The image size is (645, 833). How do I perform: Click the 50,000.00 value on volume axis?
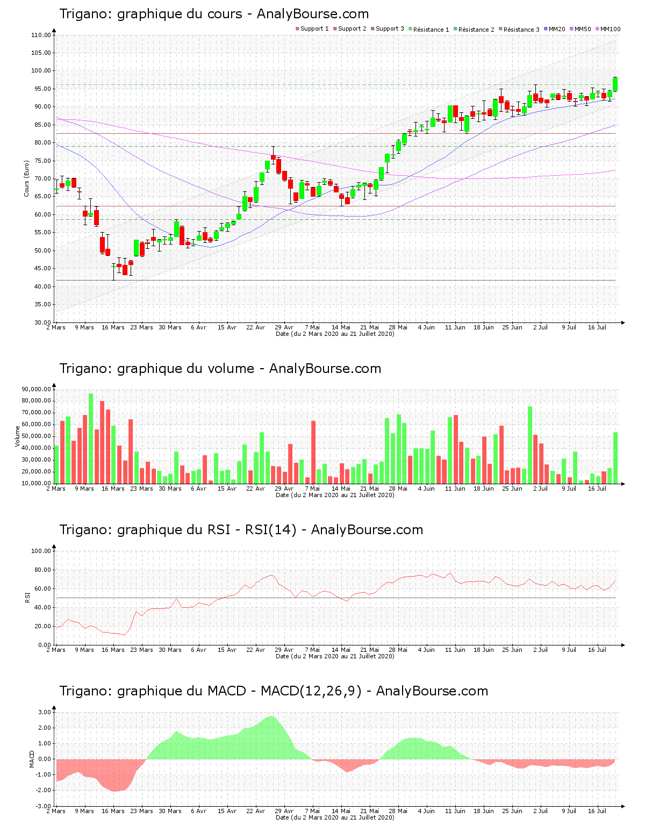point(37,436)
